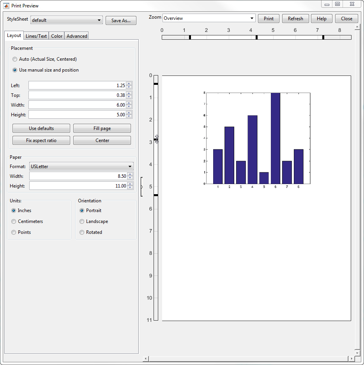Increase the placement Width with its up arrow

(x=129, y=103)
